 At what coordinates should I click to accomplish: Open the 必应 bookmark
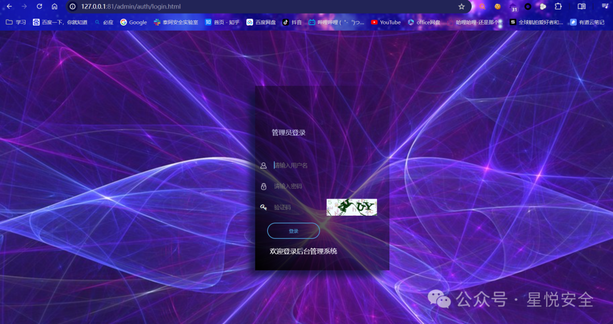(104, 22)
